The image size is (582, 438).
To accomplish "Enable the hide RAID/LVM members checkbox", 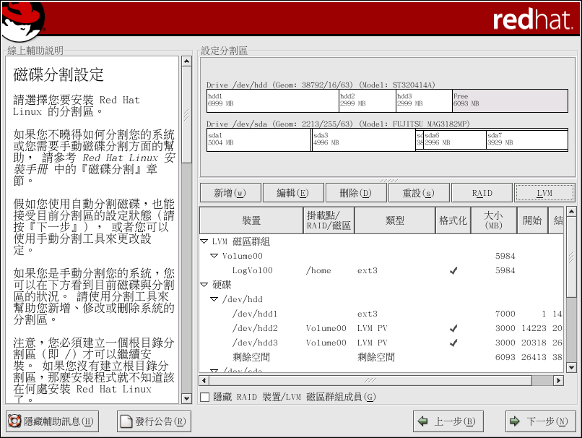I will pyautogui.click(x=205, y=397).
